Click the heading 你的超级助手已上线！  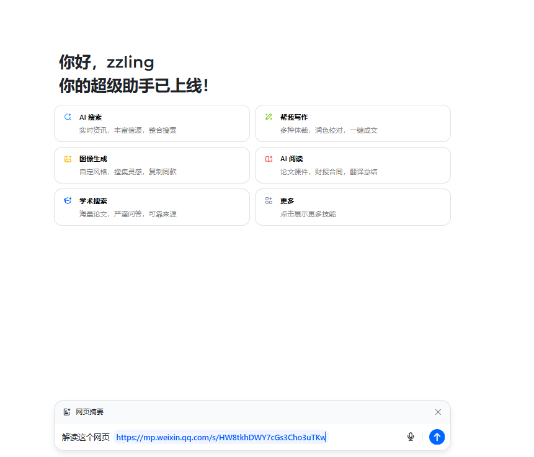click(134, 86)
